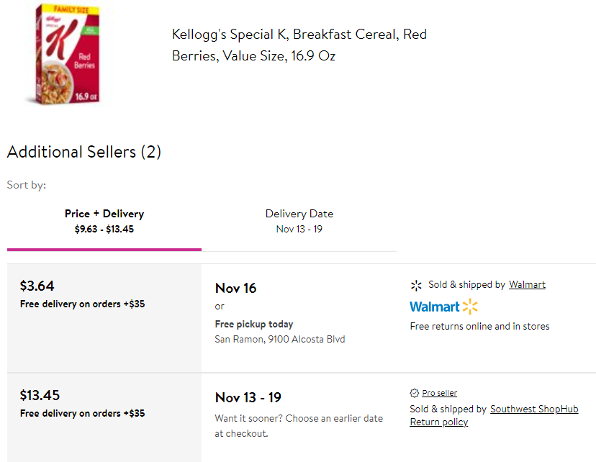The height and width of the screenshot is (462, 596).
Task: Click Free returns online and in stores text
Action: coord(479,327)
